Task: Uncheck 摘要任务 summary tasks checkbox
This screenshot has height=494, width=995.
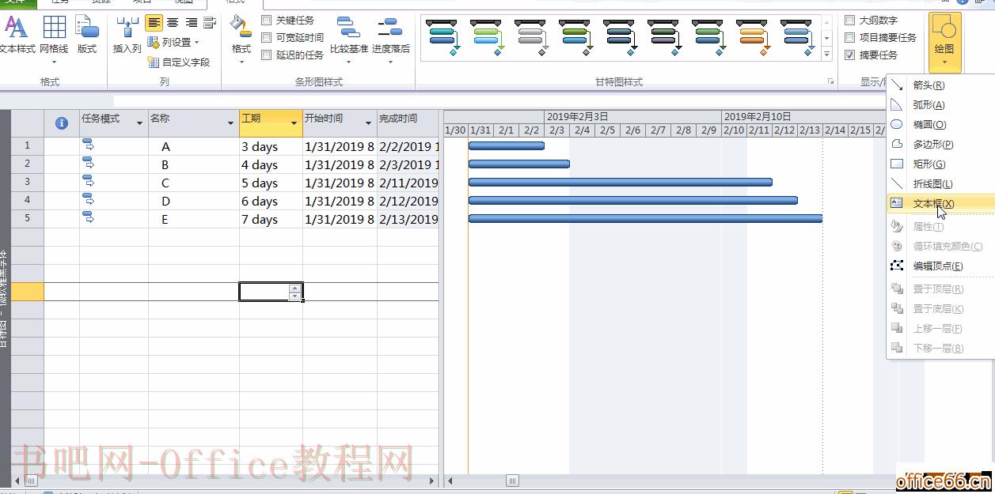Action: [850, 55]
